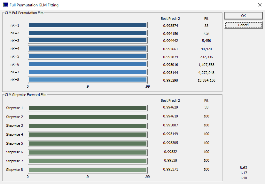Click the Stepwise 5 label
Screen dimensions: 265x184
pyautogui.click(x=14, y=143)
